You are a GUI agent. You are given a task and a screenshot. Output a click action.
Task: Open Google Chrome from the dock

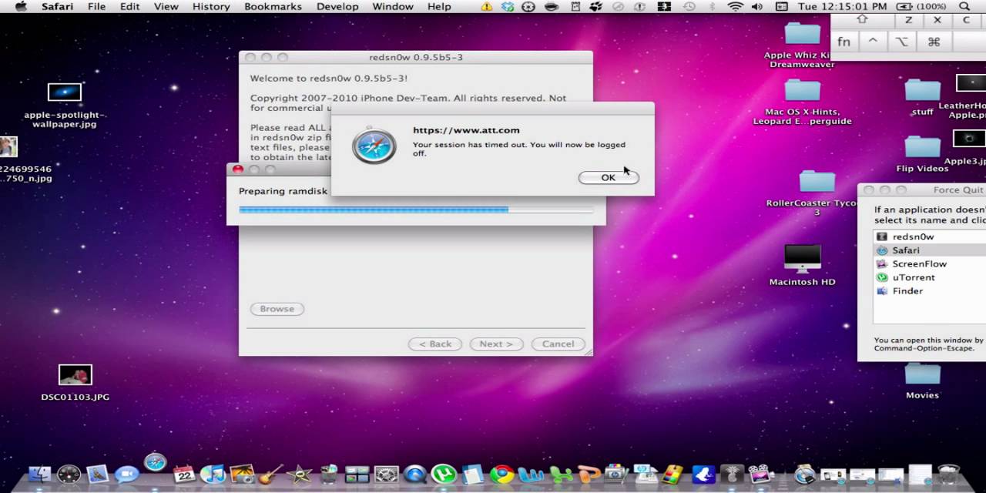click(x=501, y=475)
